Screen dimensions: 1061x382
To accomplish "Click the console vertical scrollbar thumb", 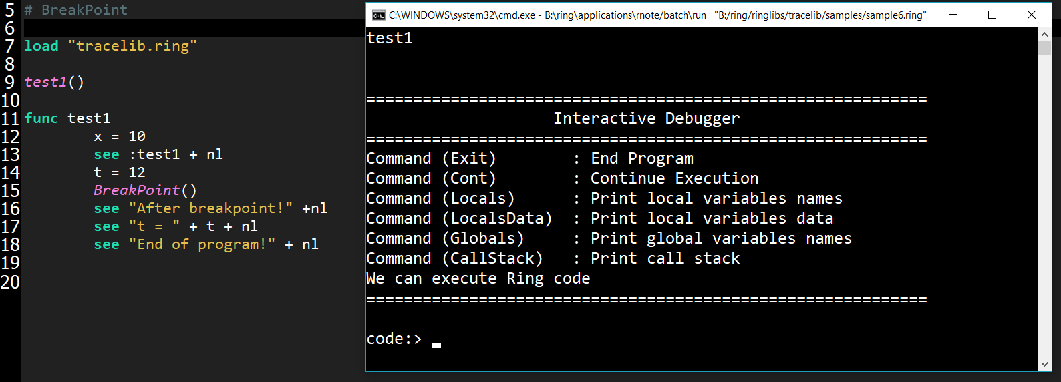I will tap(1044, 48).
